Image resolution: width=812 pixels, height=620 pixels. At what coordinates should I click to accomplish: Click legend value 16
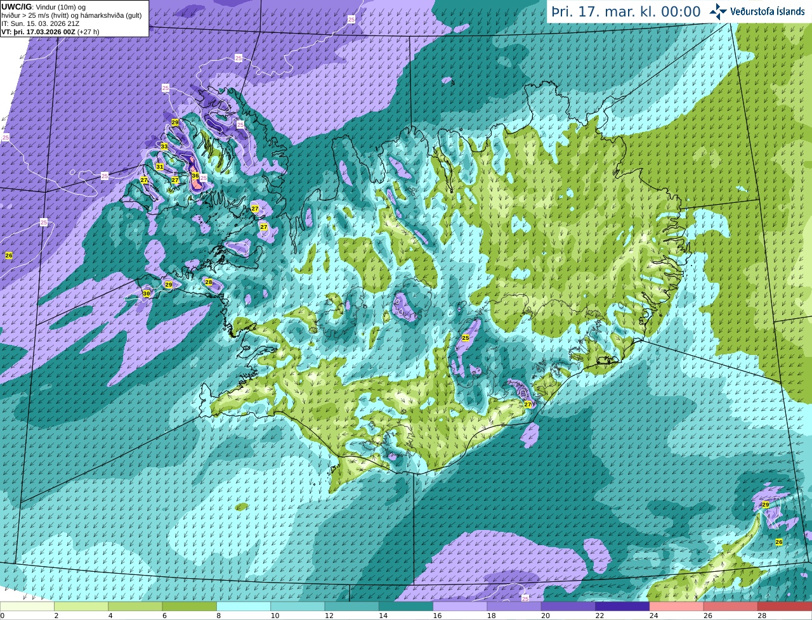(x=437, y=616)
